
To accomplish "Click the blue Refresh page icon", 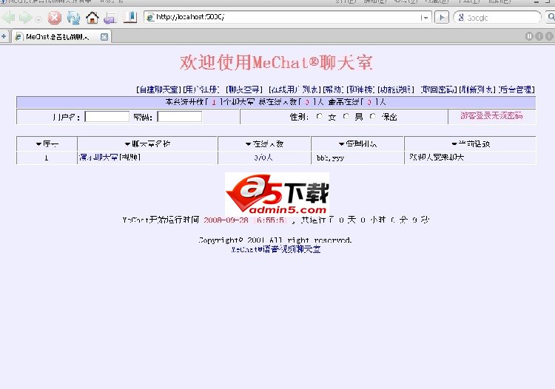I will [x=73, y=17].
